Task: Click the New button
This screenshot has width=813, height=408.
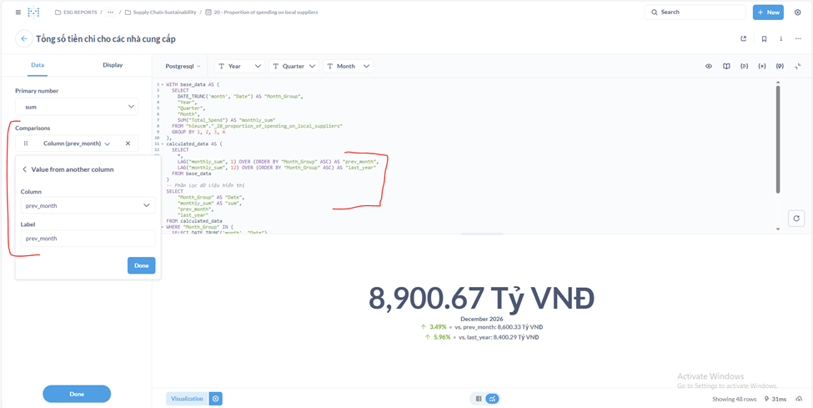Action: 768,13
